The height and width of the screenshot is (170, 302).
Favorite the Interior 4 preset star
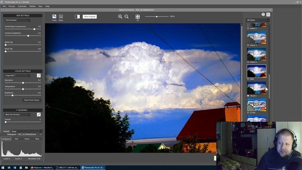coord(248,62)
